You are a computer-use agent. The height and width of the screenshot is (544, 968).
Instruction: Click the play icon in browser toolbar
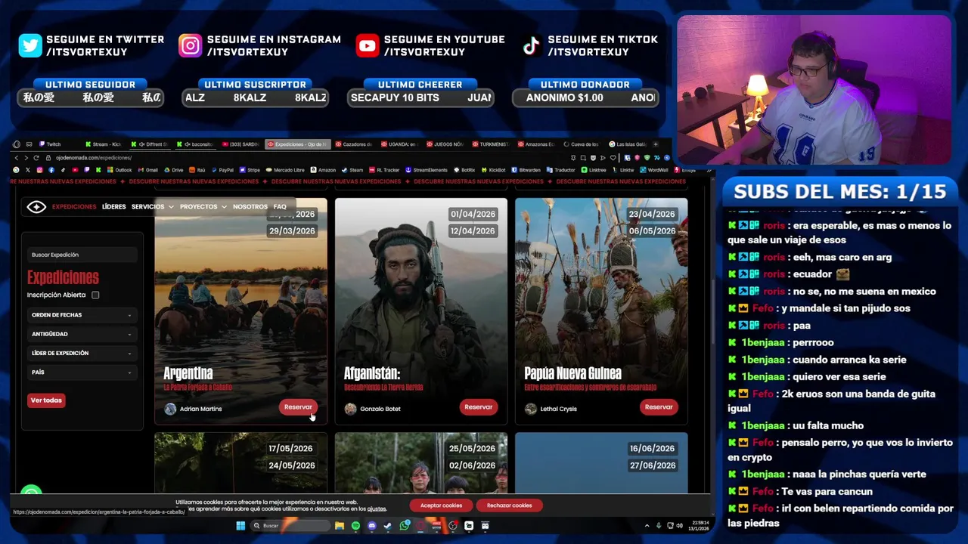603,158
